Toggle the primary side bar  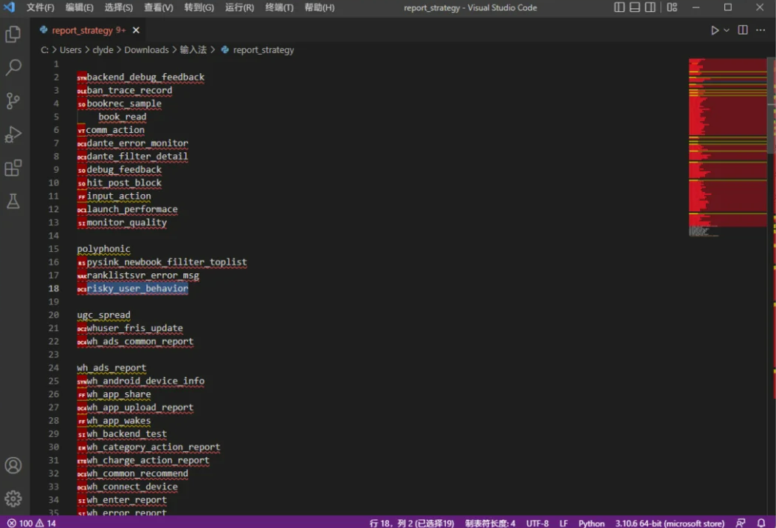tap(619, 7)
